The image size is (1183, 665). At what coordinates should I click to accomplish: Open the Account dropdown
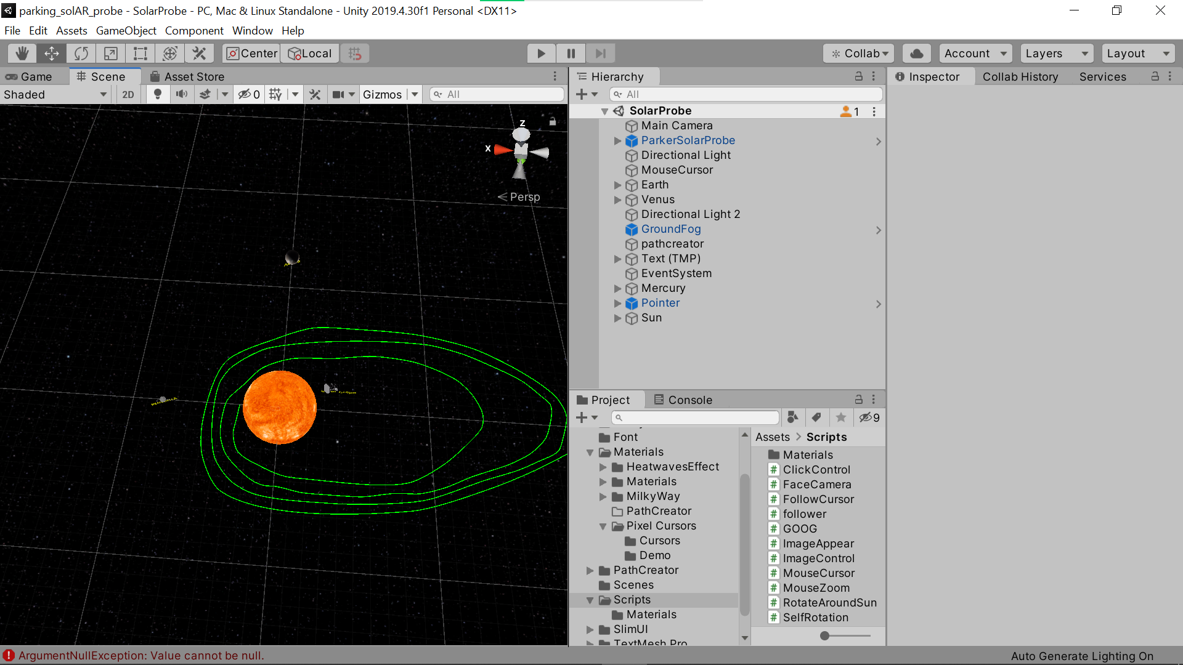976,54
